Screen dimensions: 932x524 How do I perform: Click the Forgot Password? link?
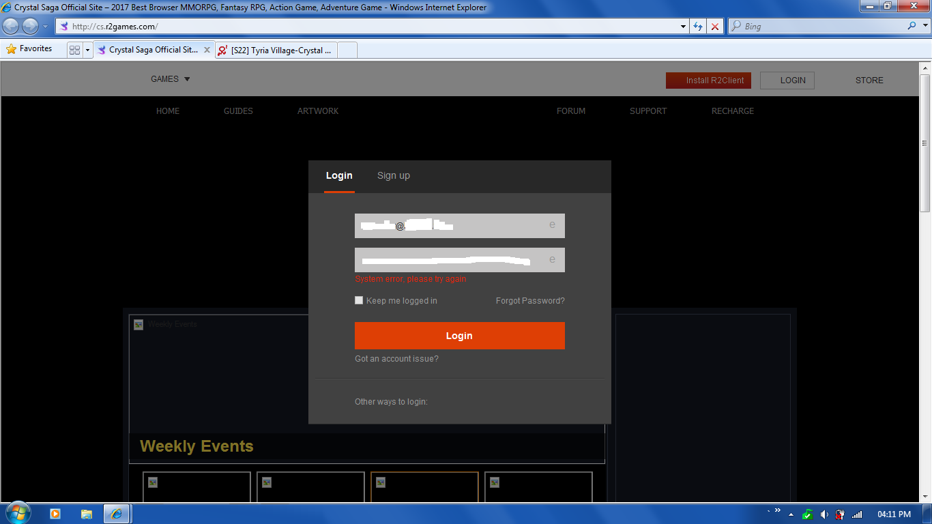point(530,301)
